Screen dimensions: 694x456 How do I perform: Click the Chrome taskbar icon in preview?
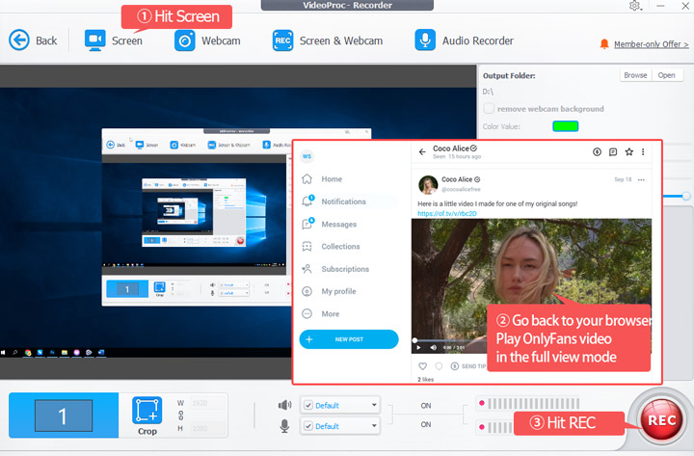pos(28,353)
